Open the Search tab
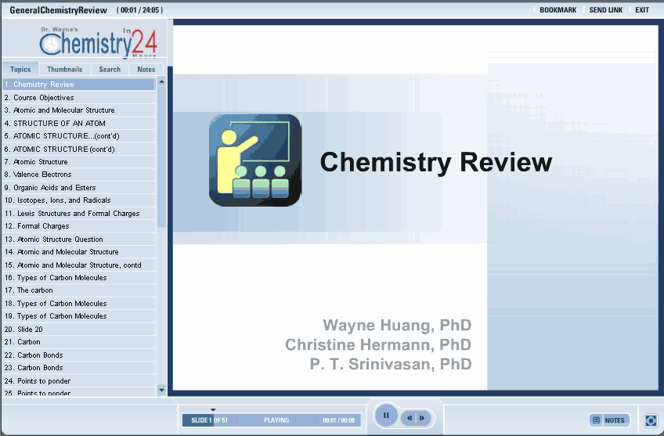 click(110, 70)
